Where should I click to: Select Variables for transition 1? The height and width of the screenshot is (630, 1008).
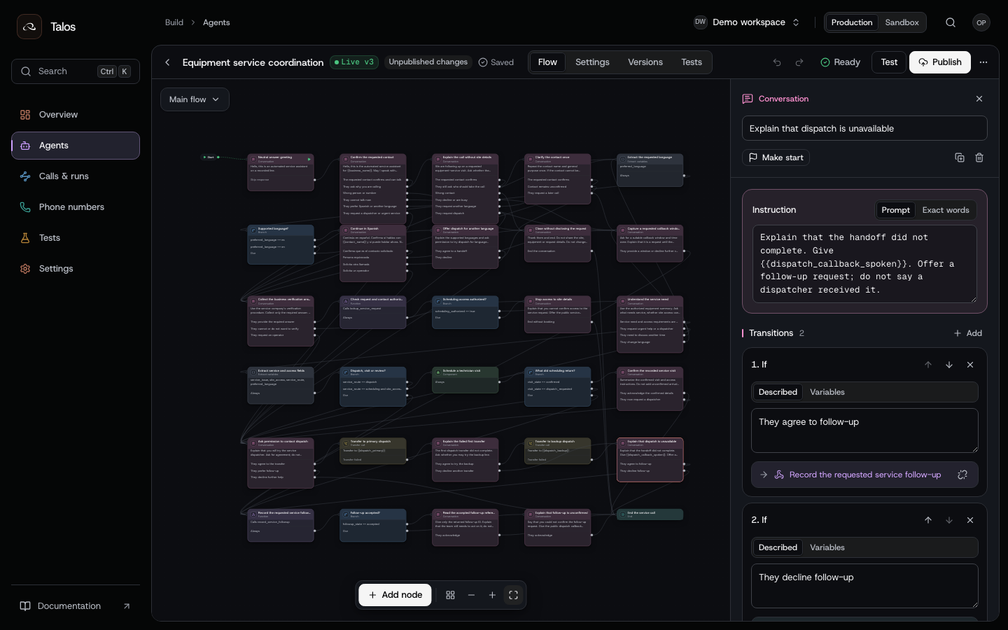827,392
